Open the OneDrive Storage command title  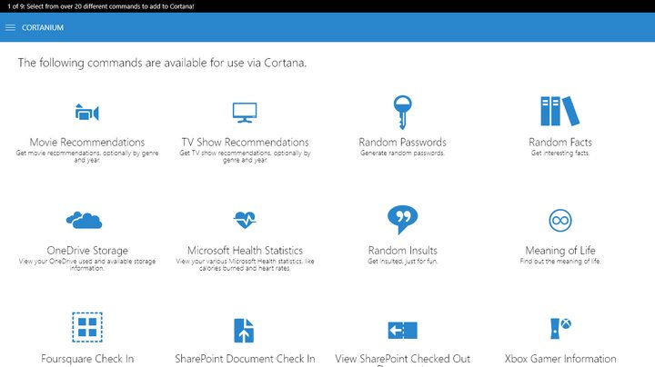tap(87, 251)
